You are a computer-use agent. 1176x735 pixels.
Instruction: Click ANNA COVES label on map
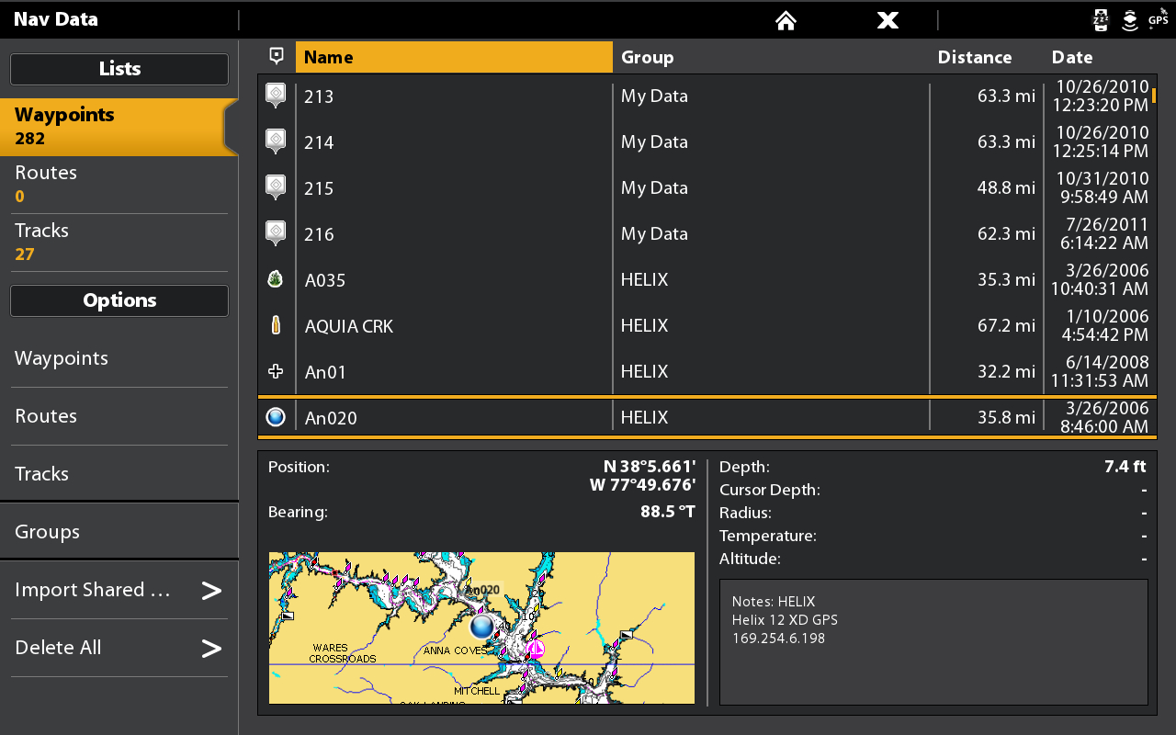(456, 650)
